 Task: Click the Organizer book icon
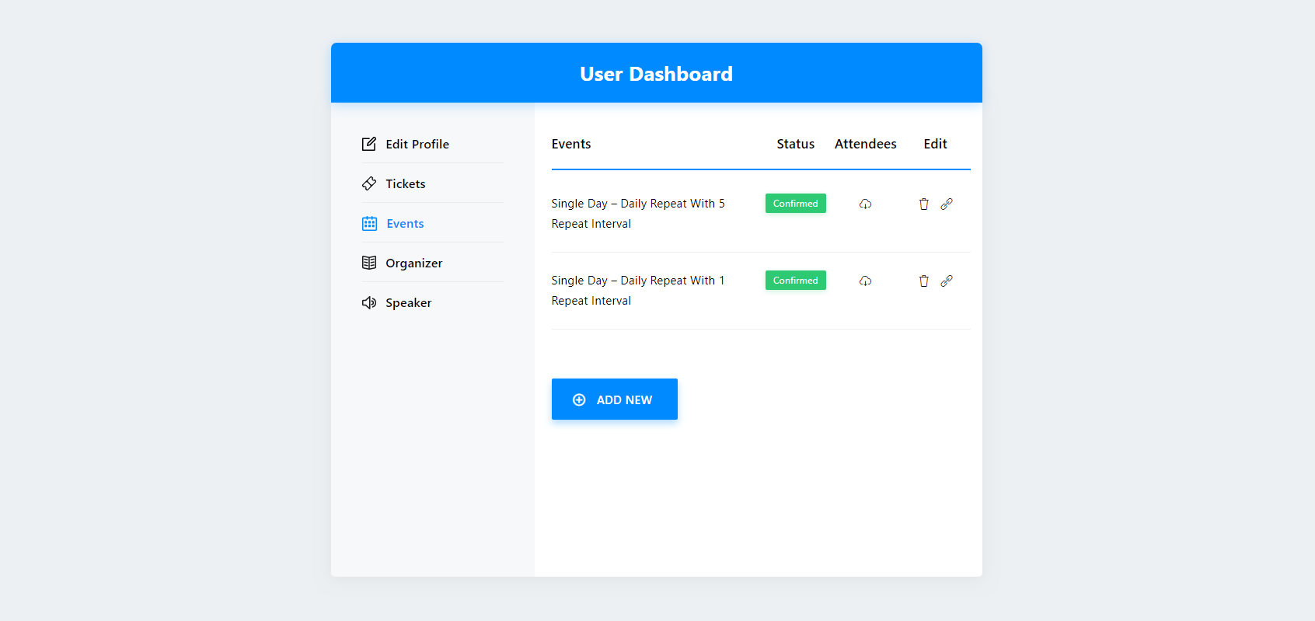(369, 263)
